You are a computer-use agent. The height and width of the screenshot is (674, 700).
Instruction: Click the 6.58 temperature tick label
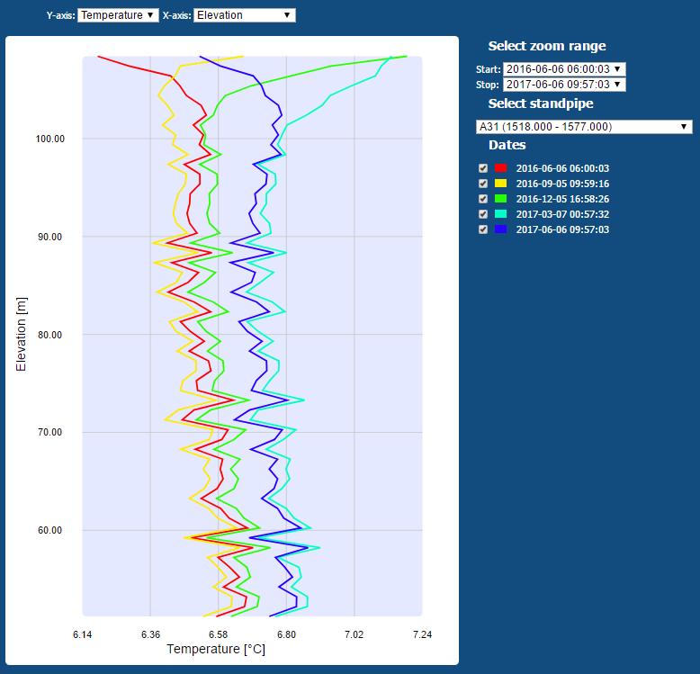tap(219, 634)
